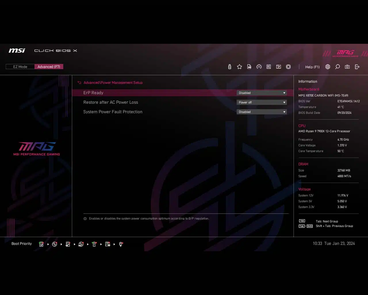The width and height of the screenshot is (368, 295).
Task: Click the exit icon in the toolbar
Action: tap(357, 67)
